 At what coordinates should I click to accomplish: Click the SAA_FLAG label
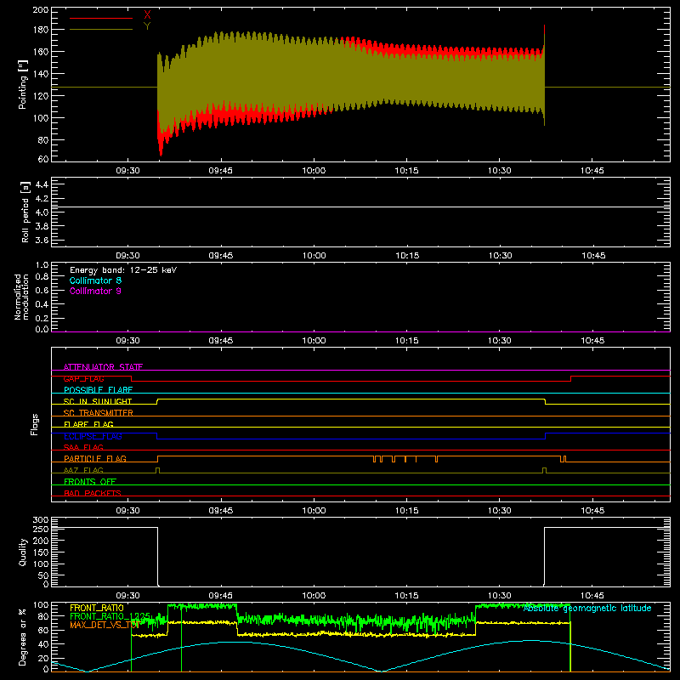click(83, 447)
